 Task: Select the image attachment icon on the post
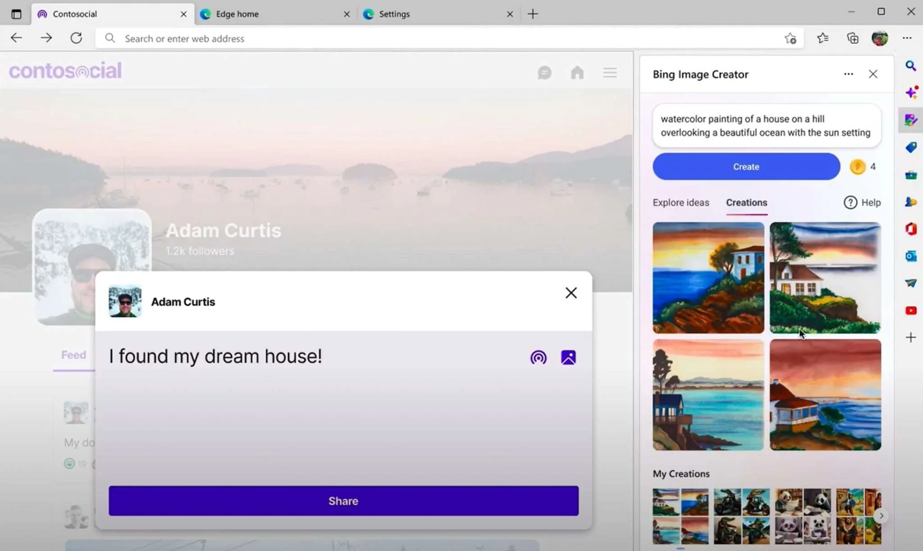tap(568, 357)
